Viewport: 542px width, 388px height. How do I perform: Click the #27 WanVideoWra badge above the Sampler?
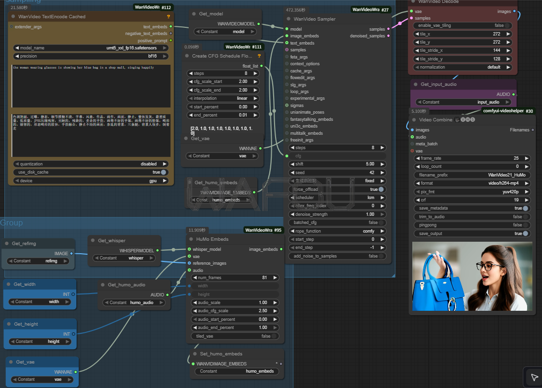[x=370, y=10]
